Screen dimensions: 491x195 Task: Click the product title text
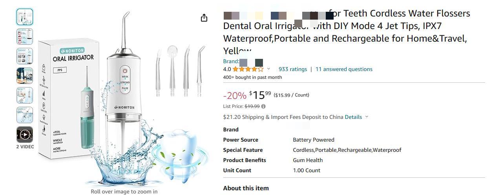347,32
